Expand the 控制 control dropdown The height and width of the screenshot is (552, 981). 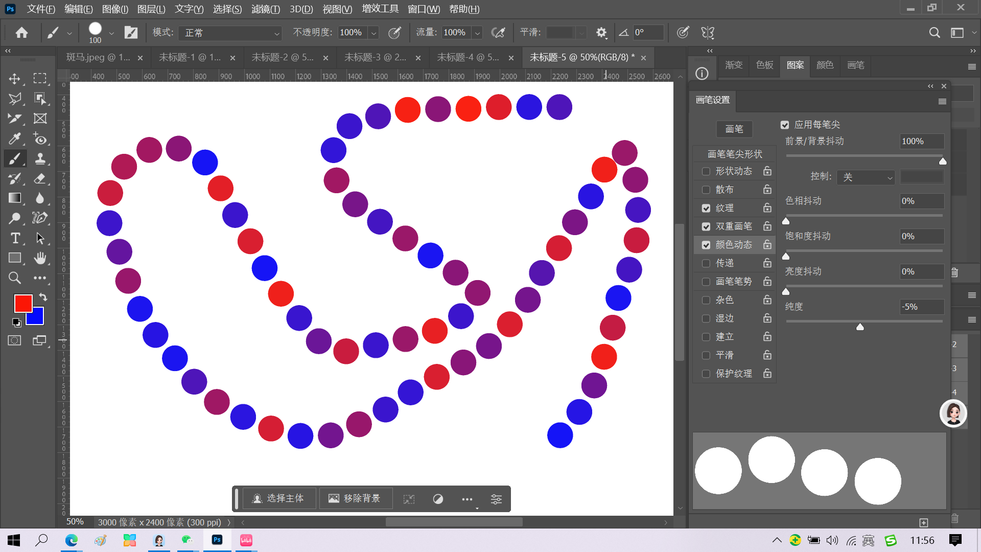point(867,177)
